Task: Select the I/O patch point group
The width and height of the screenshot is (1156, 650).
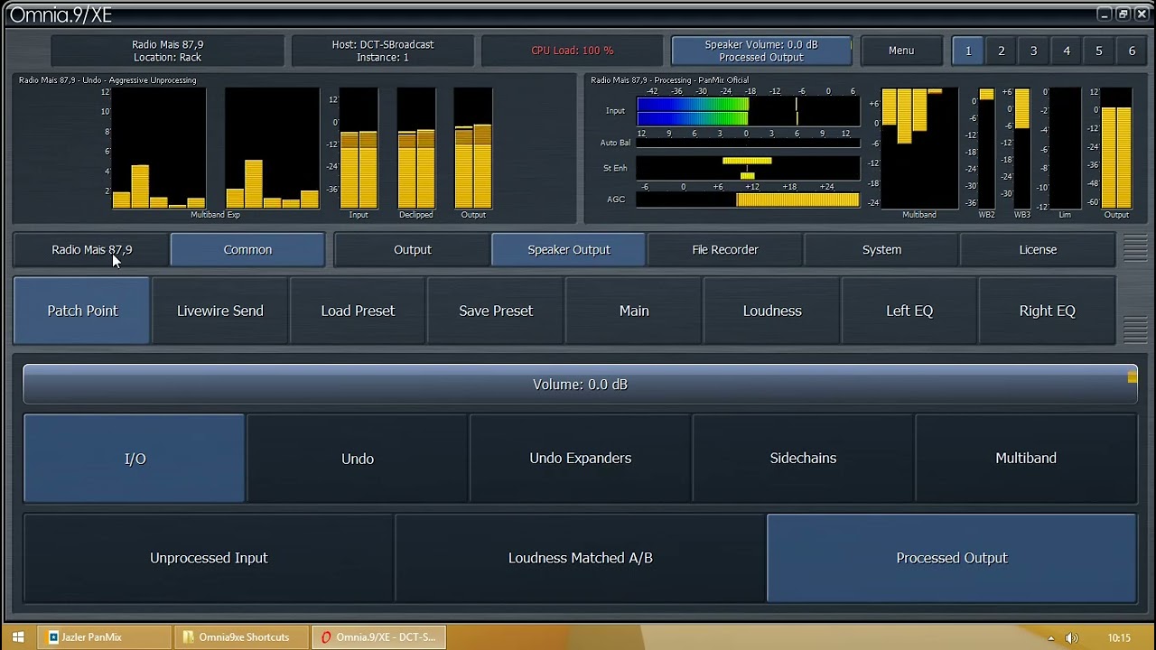Action: [x=135, y=459]
